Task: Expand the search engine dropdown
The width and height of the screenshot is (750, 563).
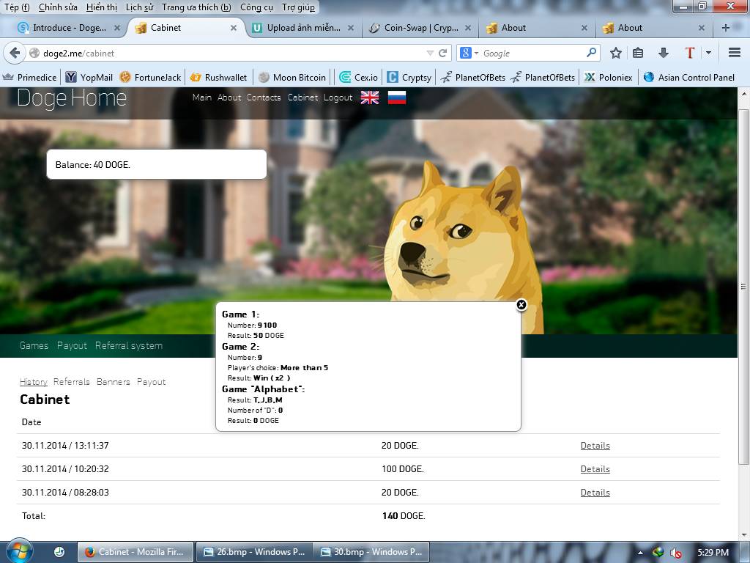Action: (x=476, y=53)
